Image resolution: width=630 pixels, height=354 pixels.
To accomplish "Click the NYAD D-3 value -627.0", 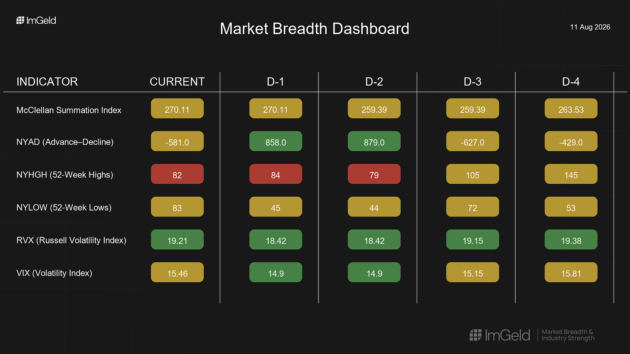I will 472,141.
